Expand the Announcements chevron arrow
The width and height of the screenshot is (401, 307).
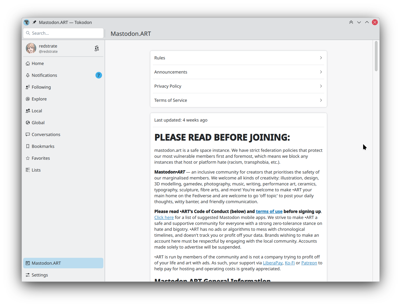click(x=321, y=72)
